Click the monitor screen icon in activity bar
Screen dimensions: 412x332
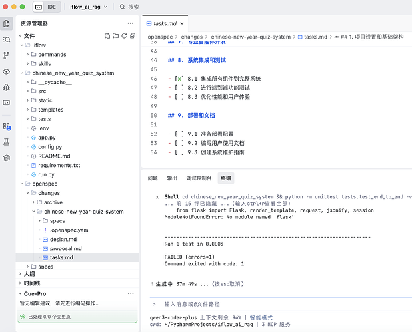(x=6, y=103)
